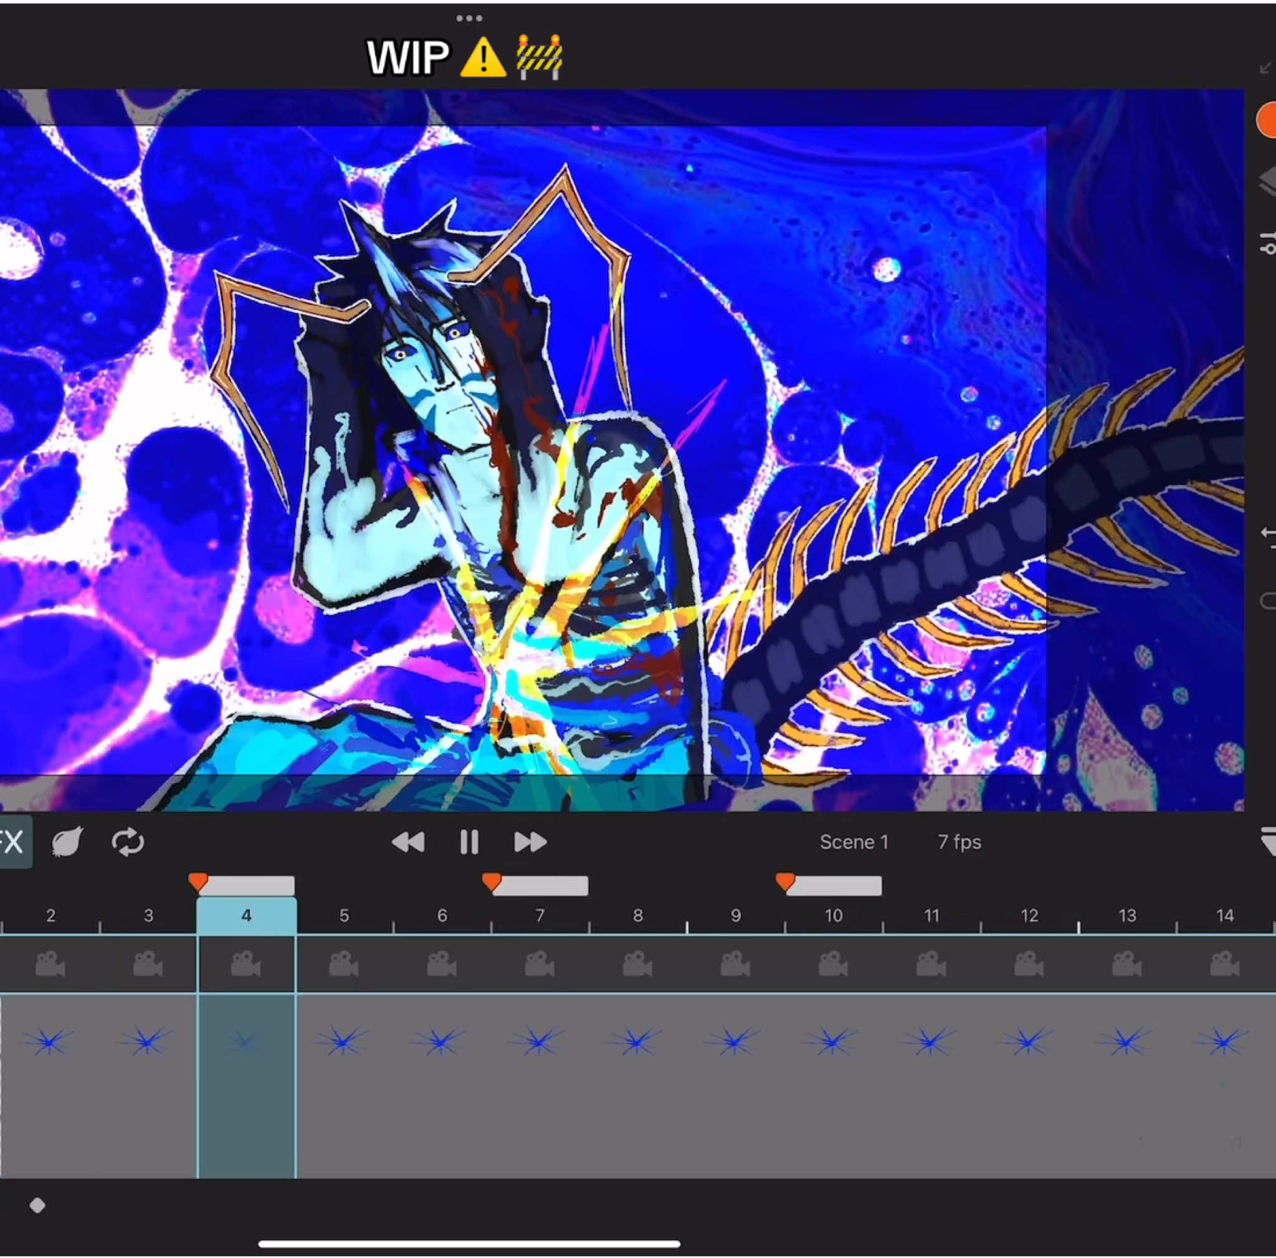Jump to frame number 2 on ruler

pos(51,915)
